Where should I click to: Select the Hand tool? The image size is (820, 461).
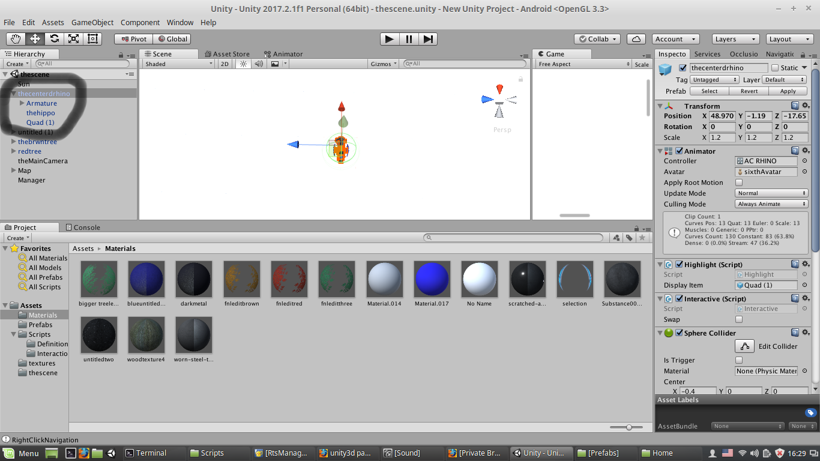pyautogui.click(x=16, y=39)
